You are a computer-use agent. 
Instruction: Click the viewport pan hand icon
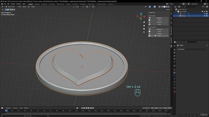(x=144, y=26)
